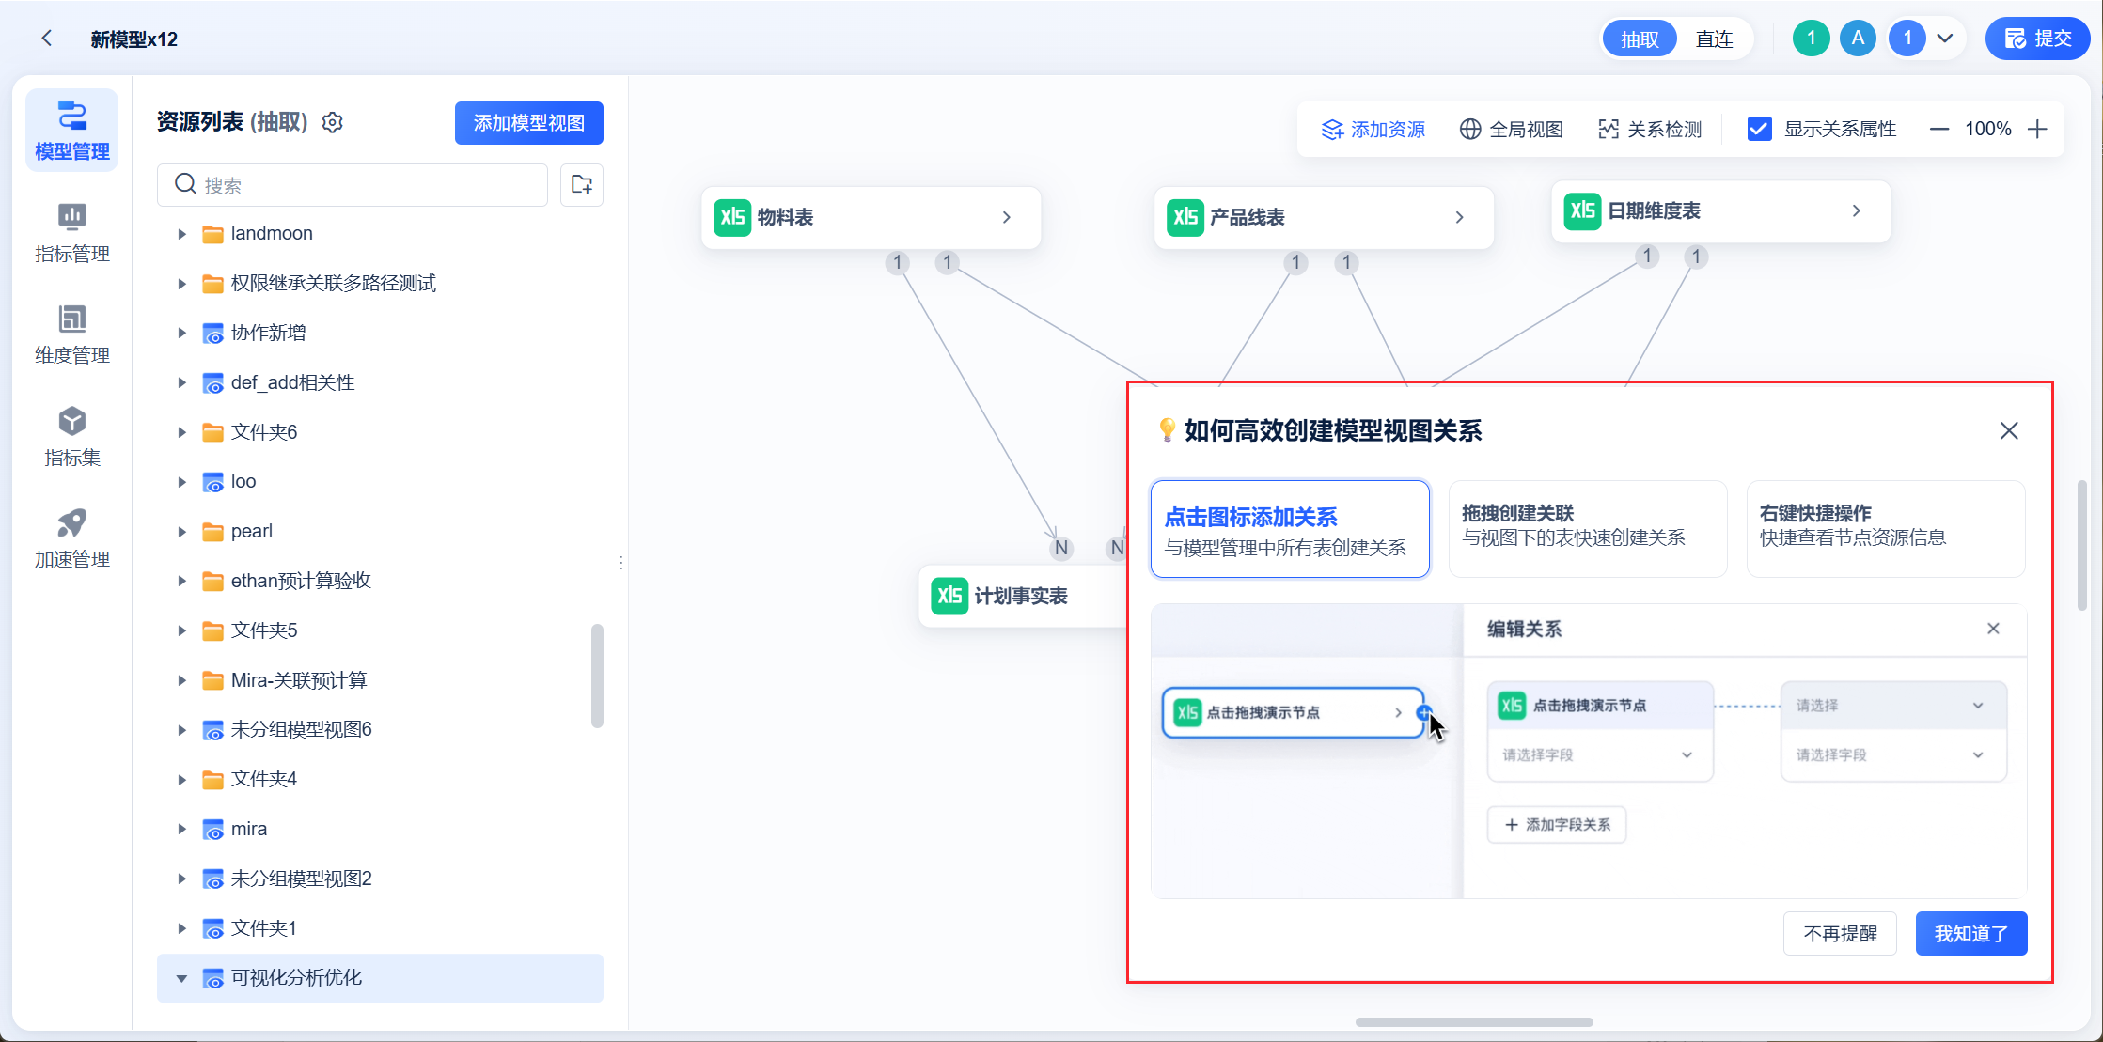Switch mode toggle to 直连
The width and height of the screenshot is (2103, 1042).
[1714, 39]
